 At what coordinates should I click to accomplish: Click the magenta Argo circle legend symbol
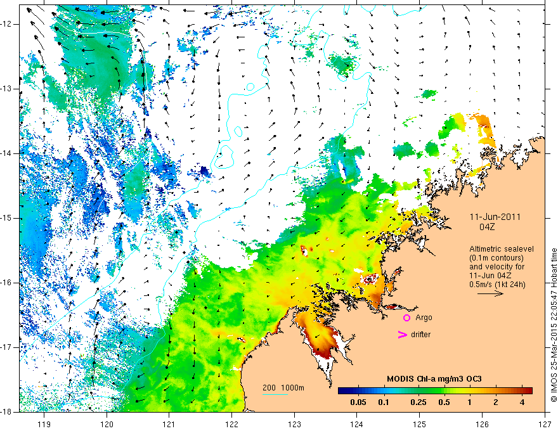pos(406,318)
